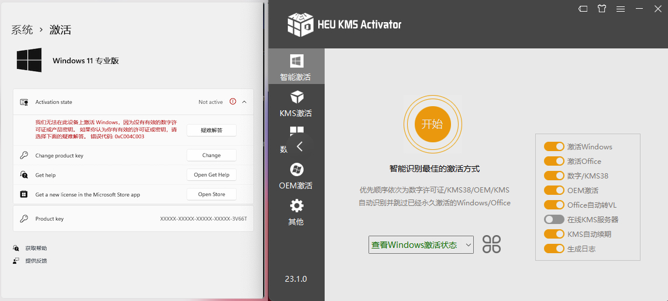Open the OEM激活 sidebar section
This screenshot has height=301, width=668.
pos(296,176)
